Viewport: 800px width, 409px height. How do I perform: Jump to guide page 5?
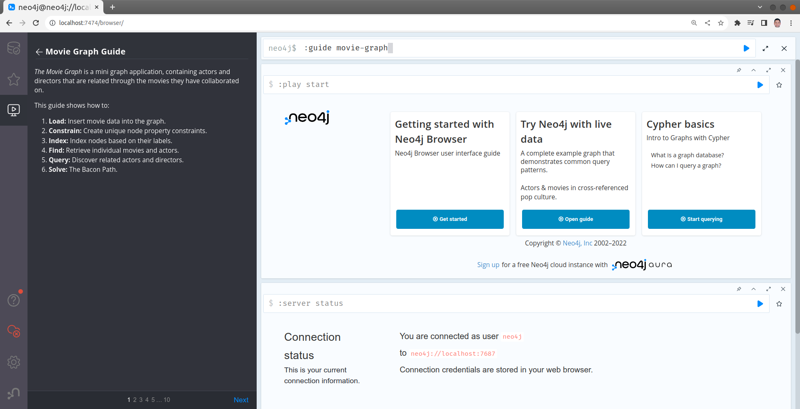click(x=153, y=400)
